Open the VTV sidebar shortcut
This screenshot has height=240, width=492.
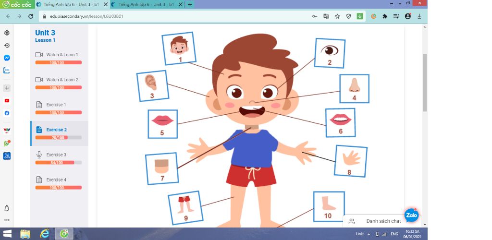pyautogui.click(x=7, y=131)
